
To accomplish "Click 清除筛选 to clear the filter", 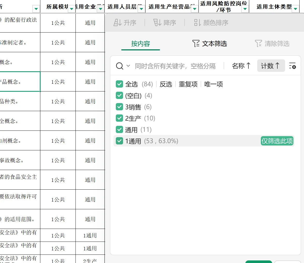I will (272, 44).
